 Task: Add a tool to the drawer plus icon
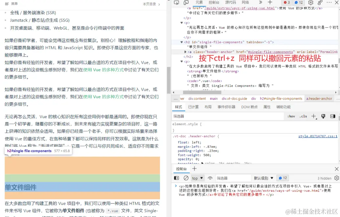194,169
